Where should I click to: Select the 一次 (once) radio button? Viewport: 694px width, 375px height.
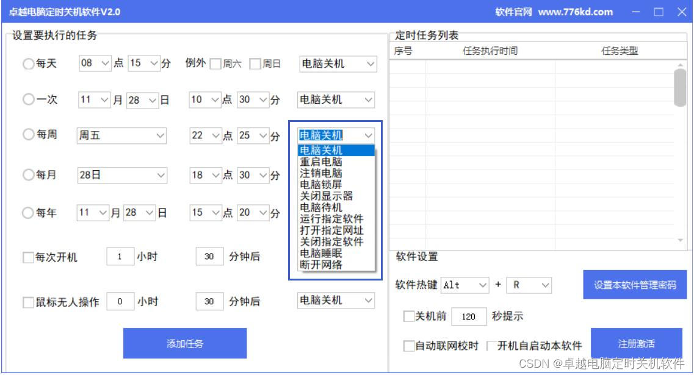[28, 99]
